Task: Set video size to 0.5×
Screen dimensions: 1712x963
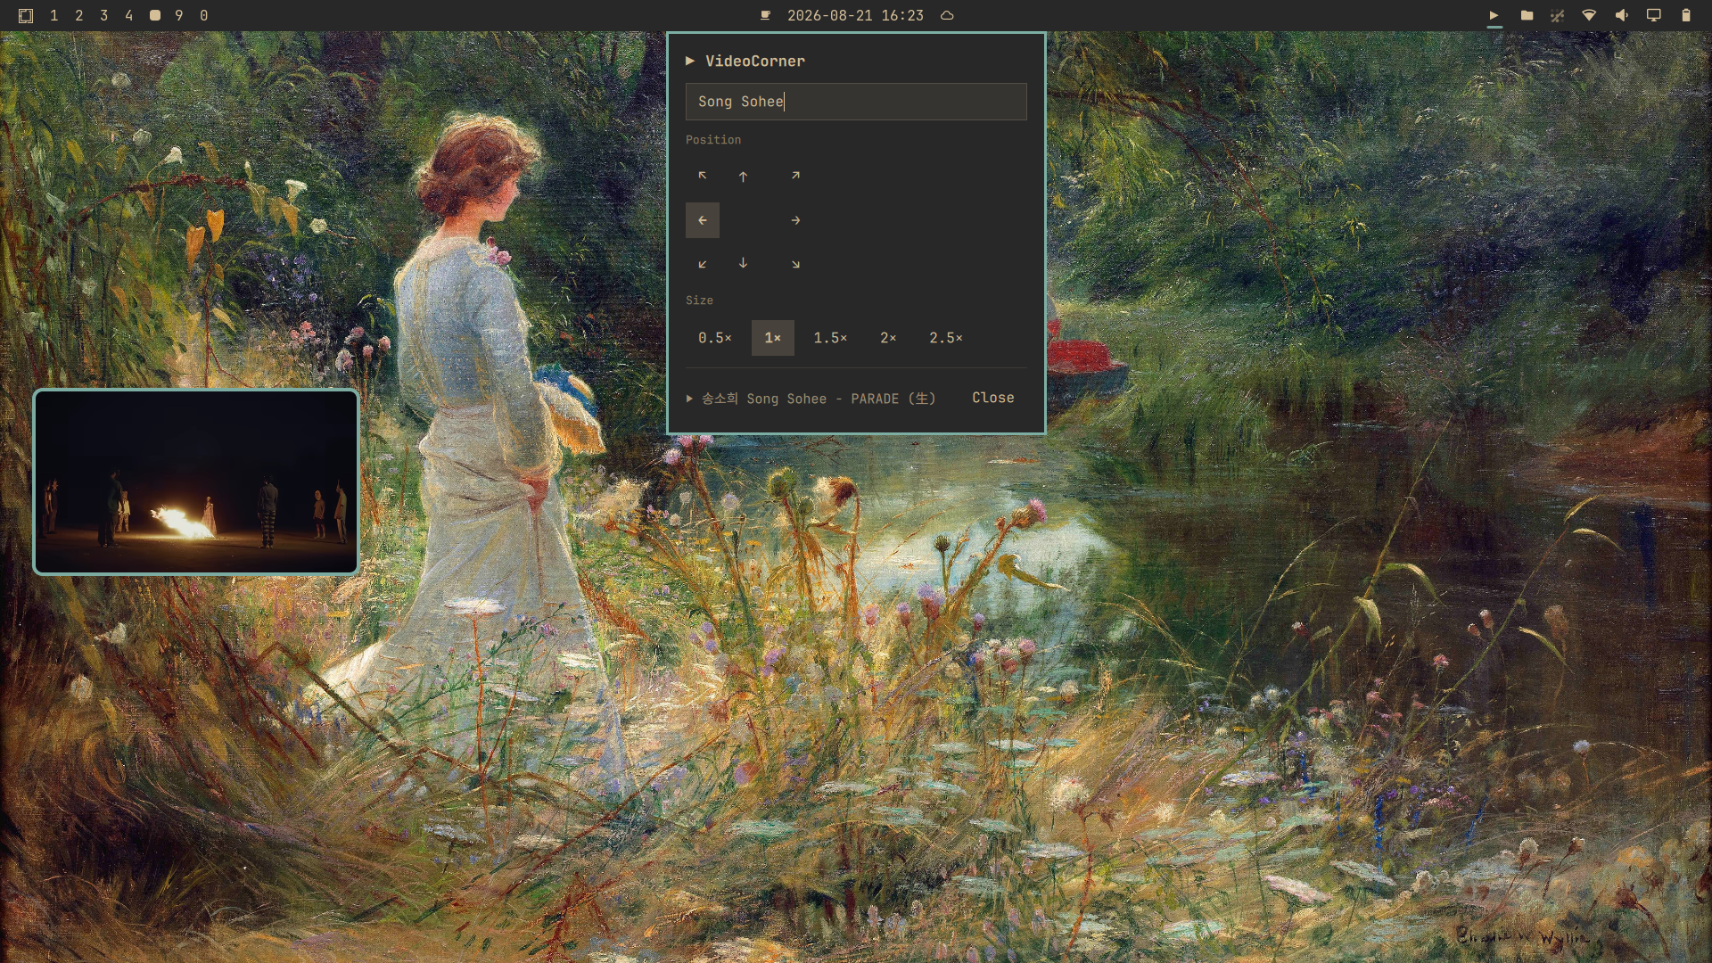Action: pos(715,338)
